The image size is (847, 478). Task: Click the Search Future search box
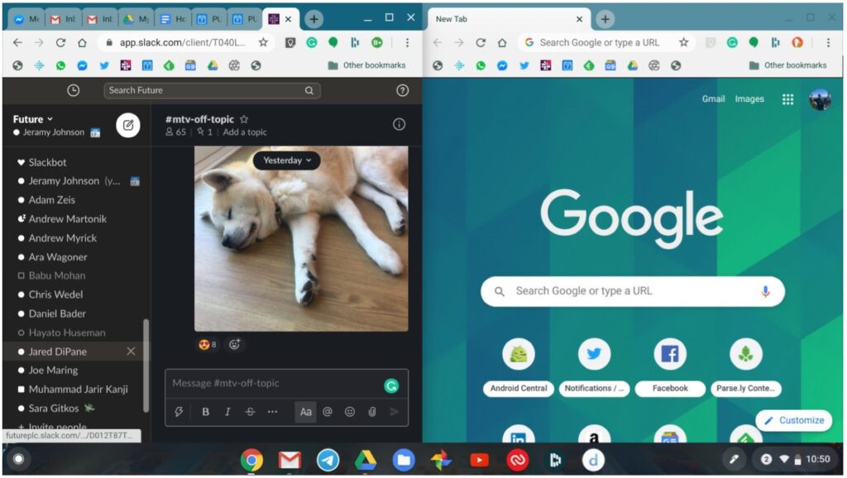[213, 90]
